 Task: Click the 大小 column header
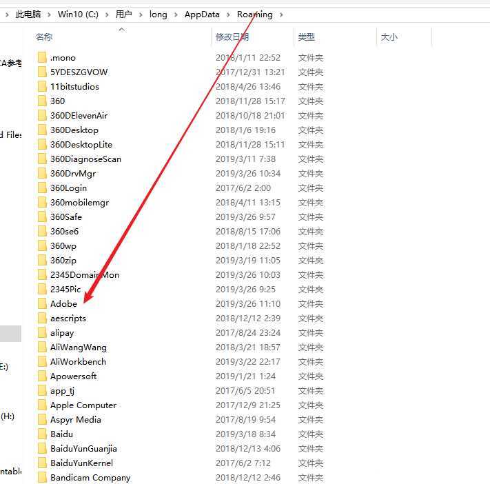(389, 37)
